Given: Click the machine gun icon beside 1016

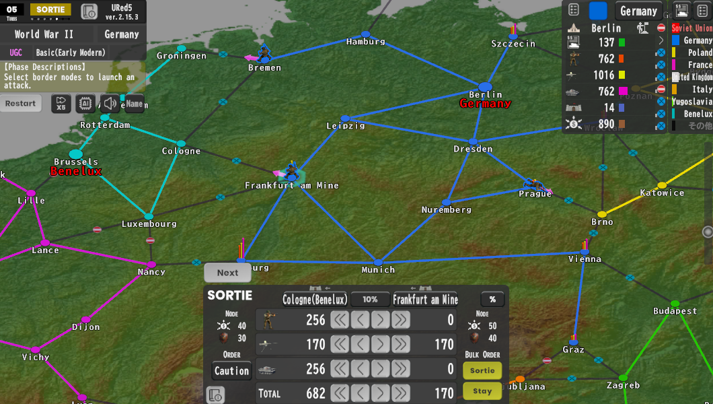Looking at the screenshot, I should pos(573,75).
